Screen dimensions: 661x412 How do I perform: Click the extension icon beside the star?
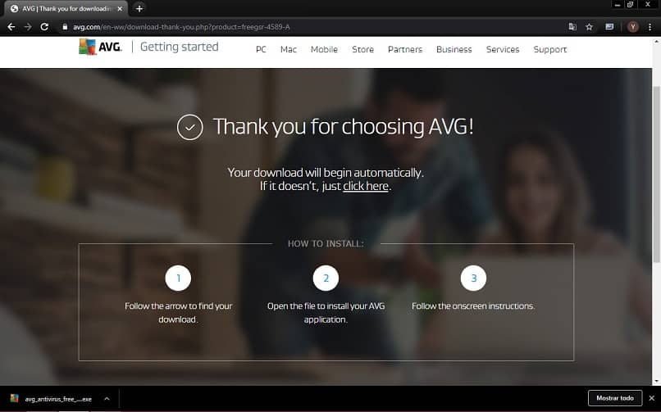tap(609, 27)
